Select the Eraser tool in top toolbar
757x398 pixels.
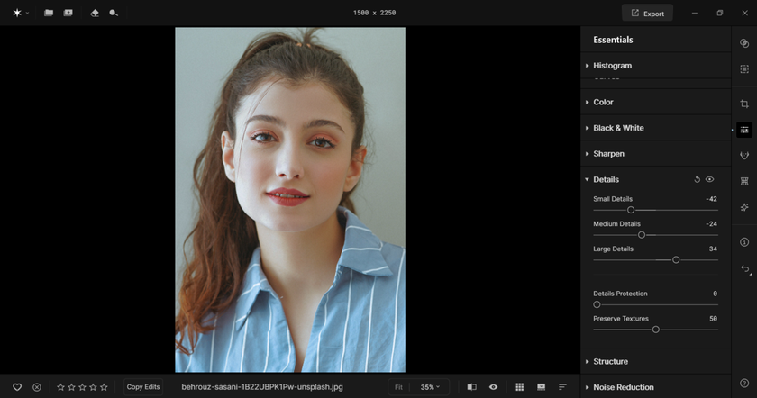96,14
